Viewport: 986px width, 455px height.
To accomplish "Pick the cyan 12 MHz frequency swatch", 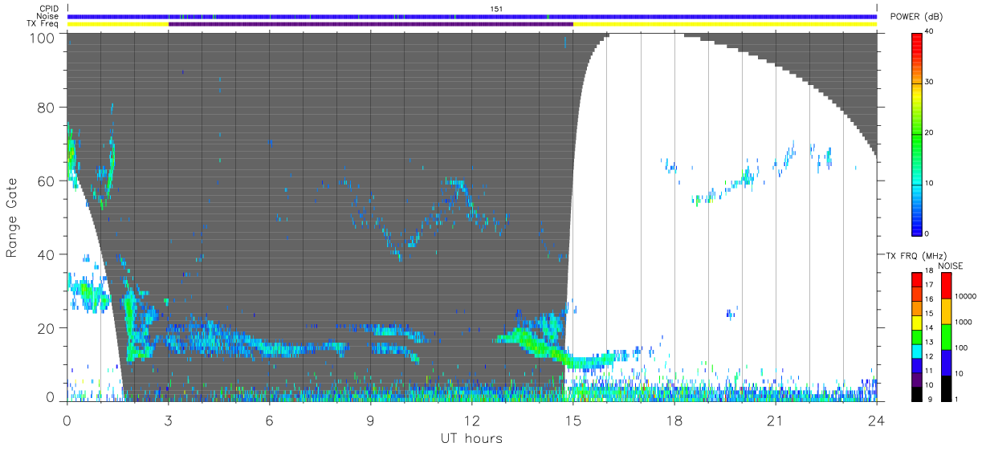I will [x=917, y=351].
